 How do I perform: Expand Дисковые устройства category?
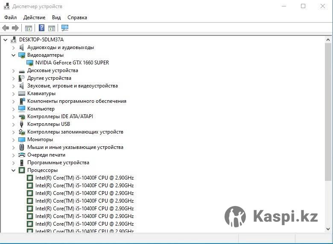(x=14, y=71)
